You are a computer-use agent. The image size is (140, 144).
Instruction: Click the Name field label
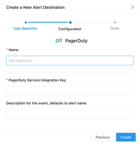(x=13, y=50)
